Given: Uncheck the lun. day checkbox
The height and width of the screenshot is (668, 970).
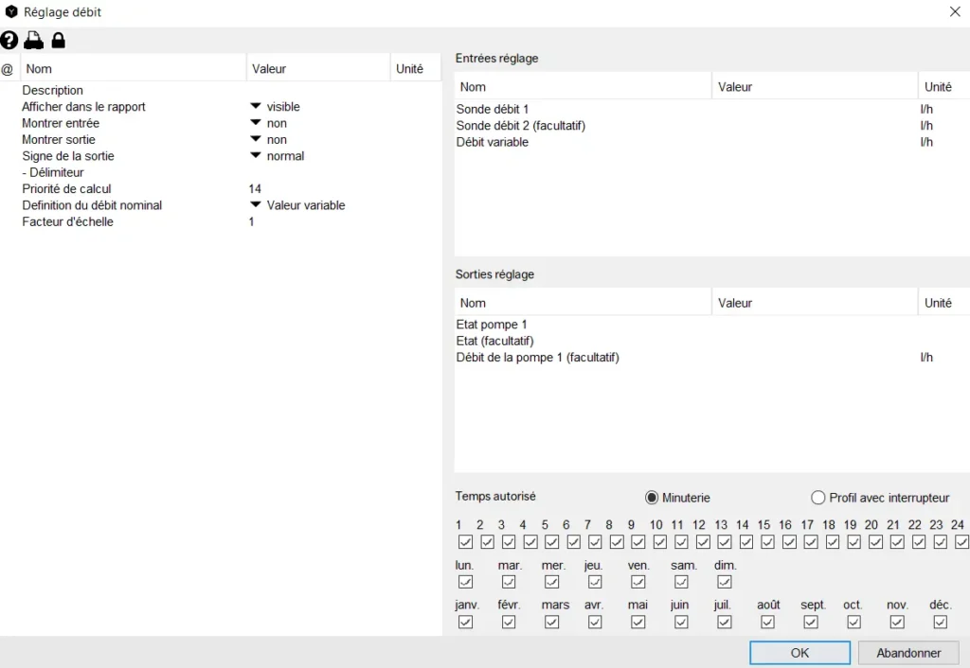Looking at the screenshot, I should 465,582.
